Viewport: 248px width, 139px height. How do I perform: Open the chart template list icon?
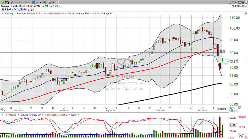[x=49, y=2]
